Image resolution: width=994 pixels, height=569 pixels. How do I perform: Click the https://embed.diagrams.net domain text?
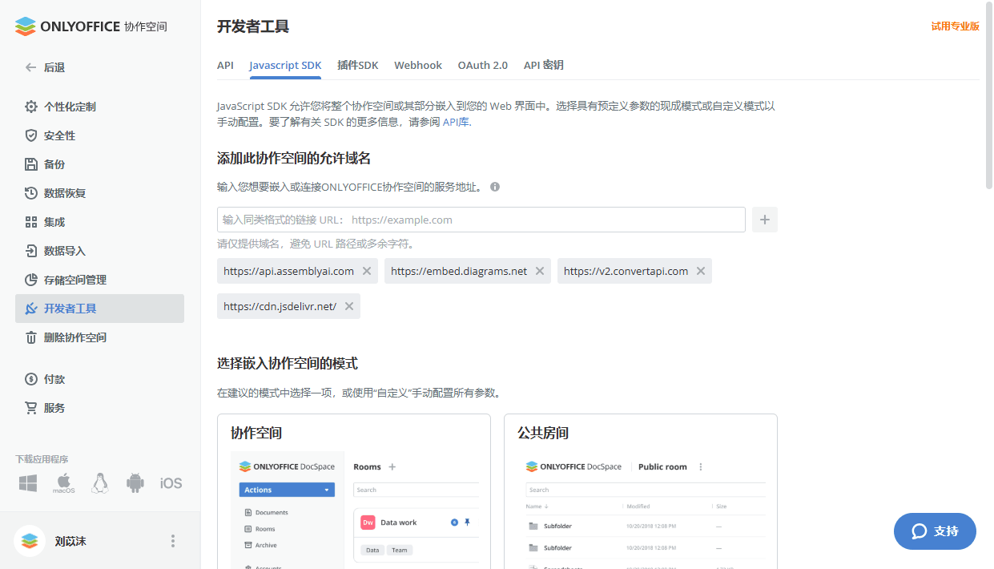click(x=459, y=271)
